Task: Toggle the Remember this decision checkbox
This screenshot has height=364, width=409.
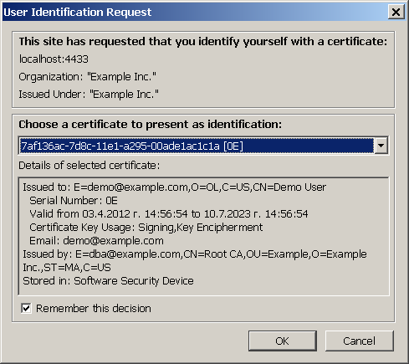Action: point(26,309)
